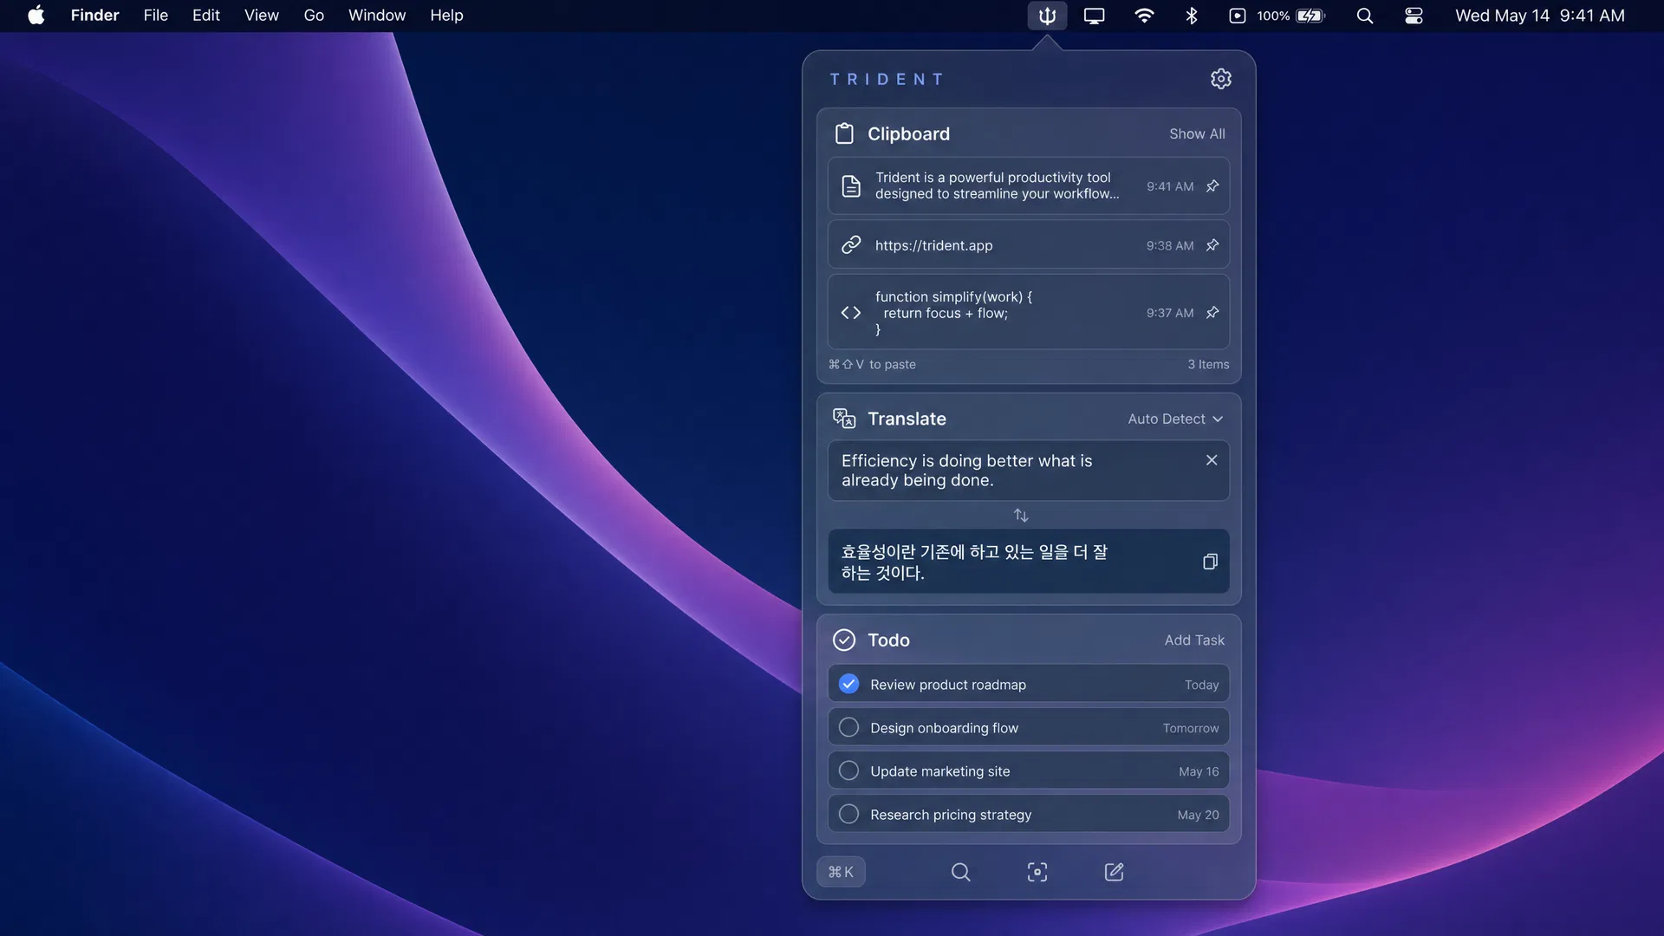1664x936 pixels.
Task: Click the 'May 16' due date
Action: click(1199, 771)
